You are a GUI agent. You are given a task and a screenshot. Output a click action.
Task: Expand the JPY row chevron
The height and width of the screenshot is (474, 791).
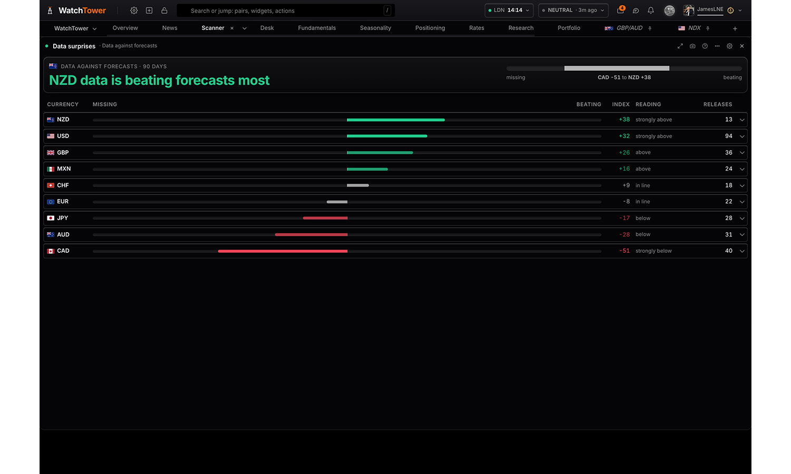[x=742, y=219]
